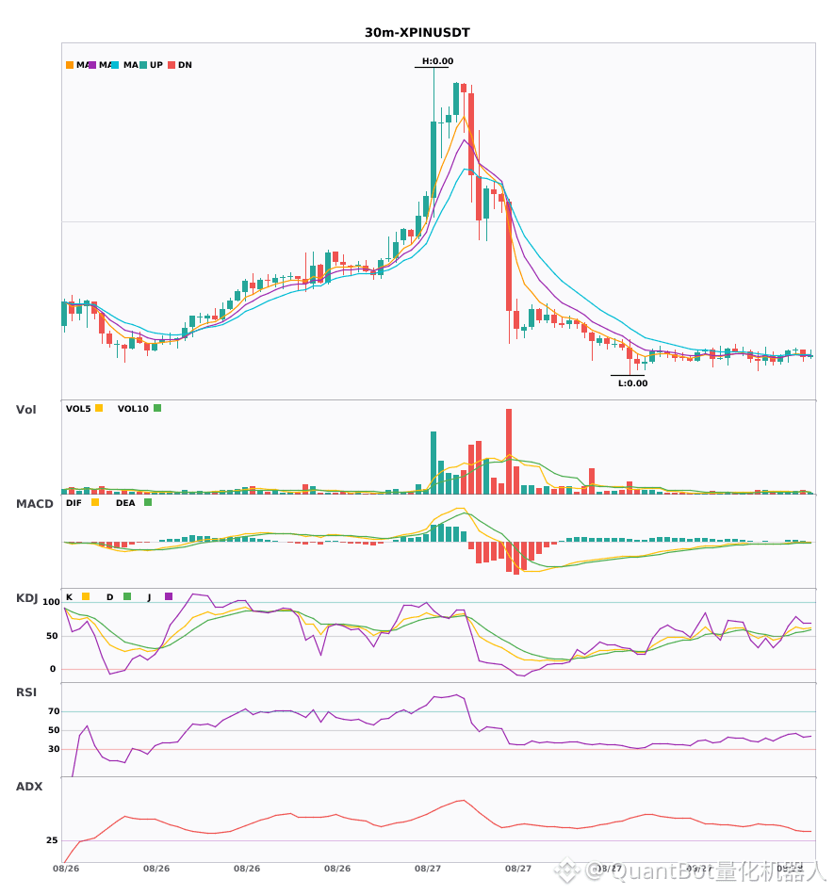Click the green D legend swatch
The width and height of the screenshot is (834, 895).
pyautogui.click(x=127, y=596)
